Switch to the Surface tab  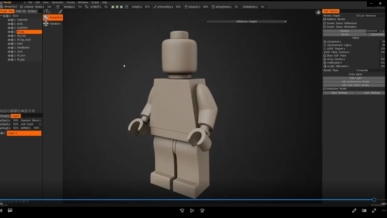[32, 11]
